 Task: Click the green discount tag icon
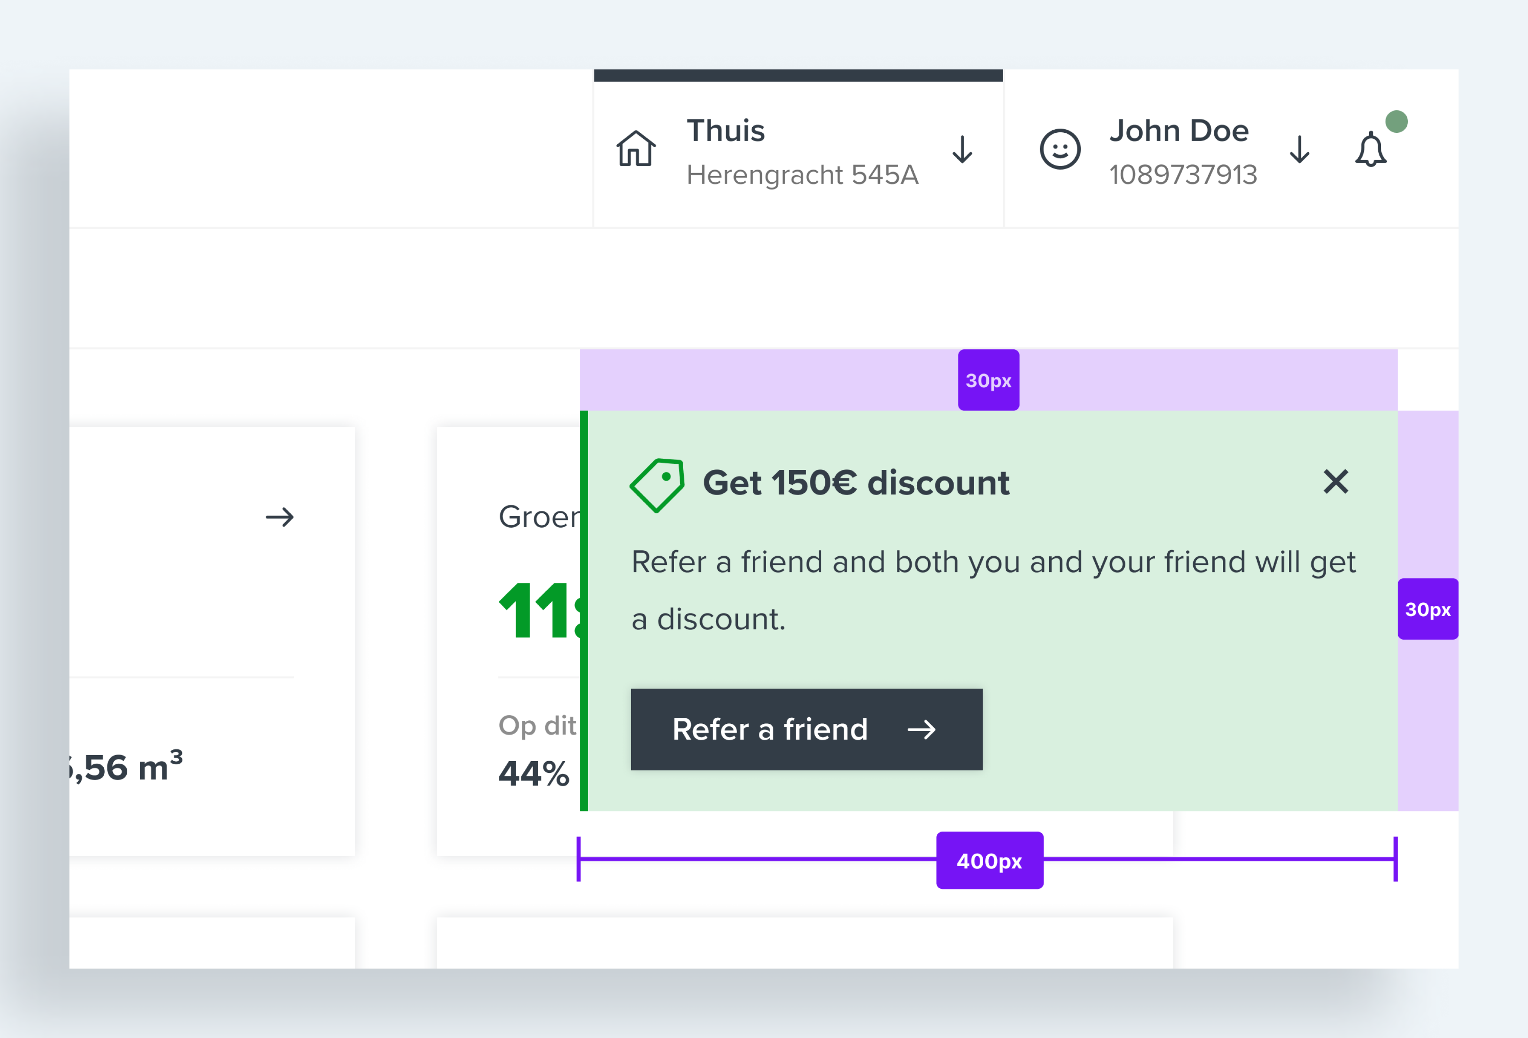[x=657, y=485]
